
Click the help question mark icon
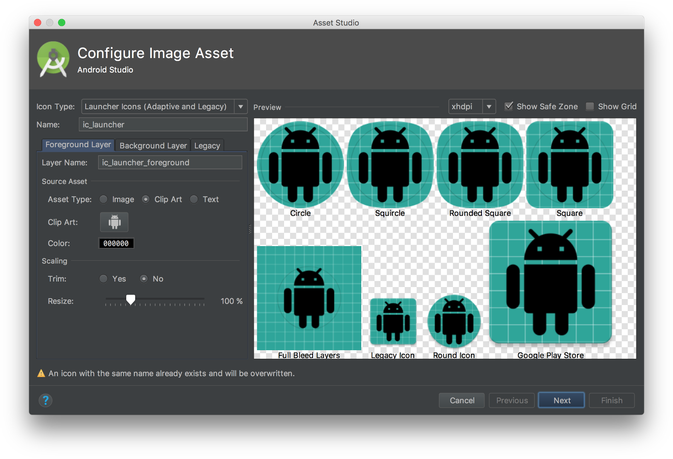point(46,400)
